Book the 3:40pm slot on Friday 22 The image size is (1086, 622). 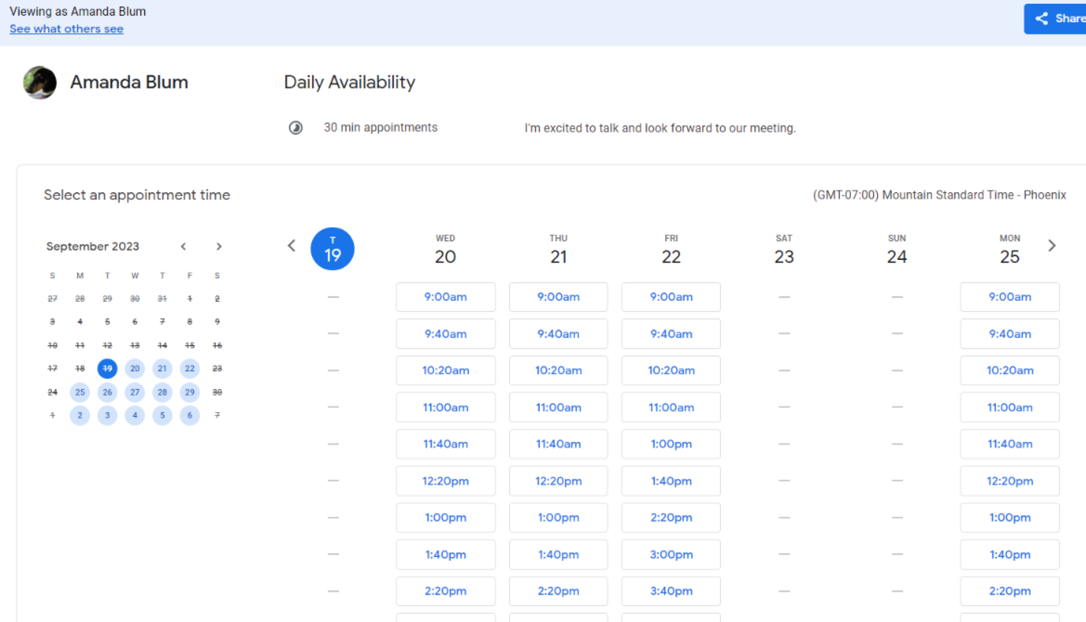point(671,591)
